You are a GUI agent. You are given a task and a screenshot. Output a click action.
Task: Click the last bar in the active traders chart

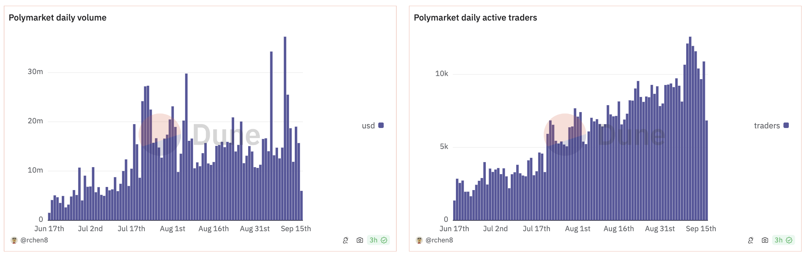point(707,171)
